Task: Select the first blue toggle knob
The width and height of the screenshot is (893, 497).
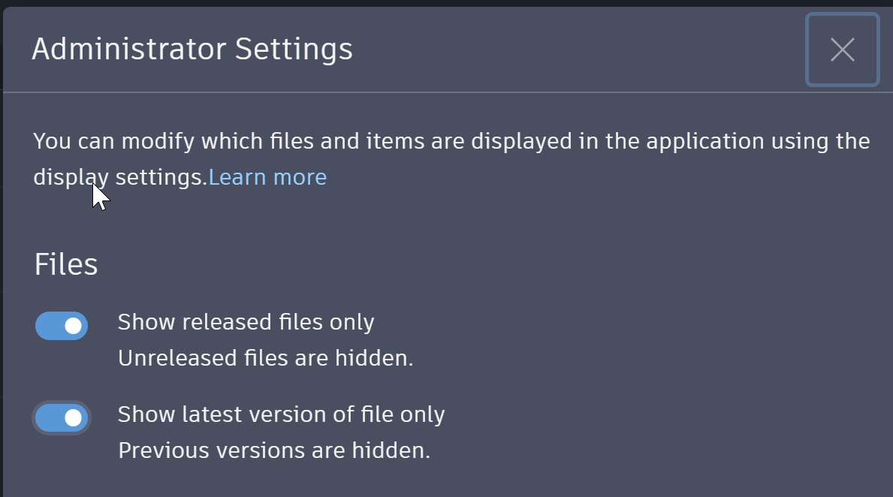Action: [73, 326]
